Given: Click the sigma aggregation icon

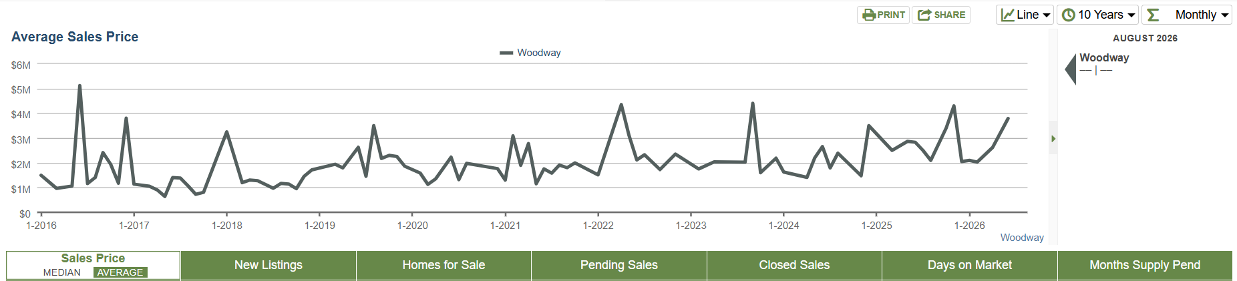Looking at the screenshot, I should [x=1153, y=15].
